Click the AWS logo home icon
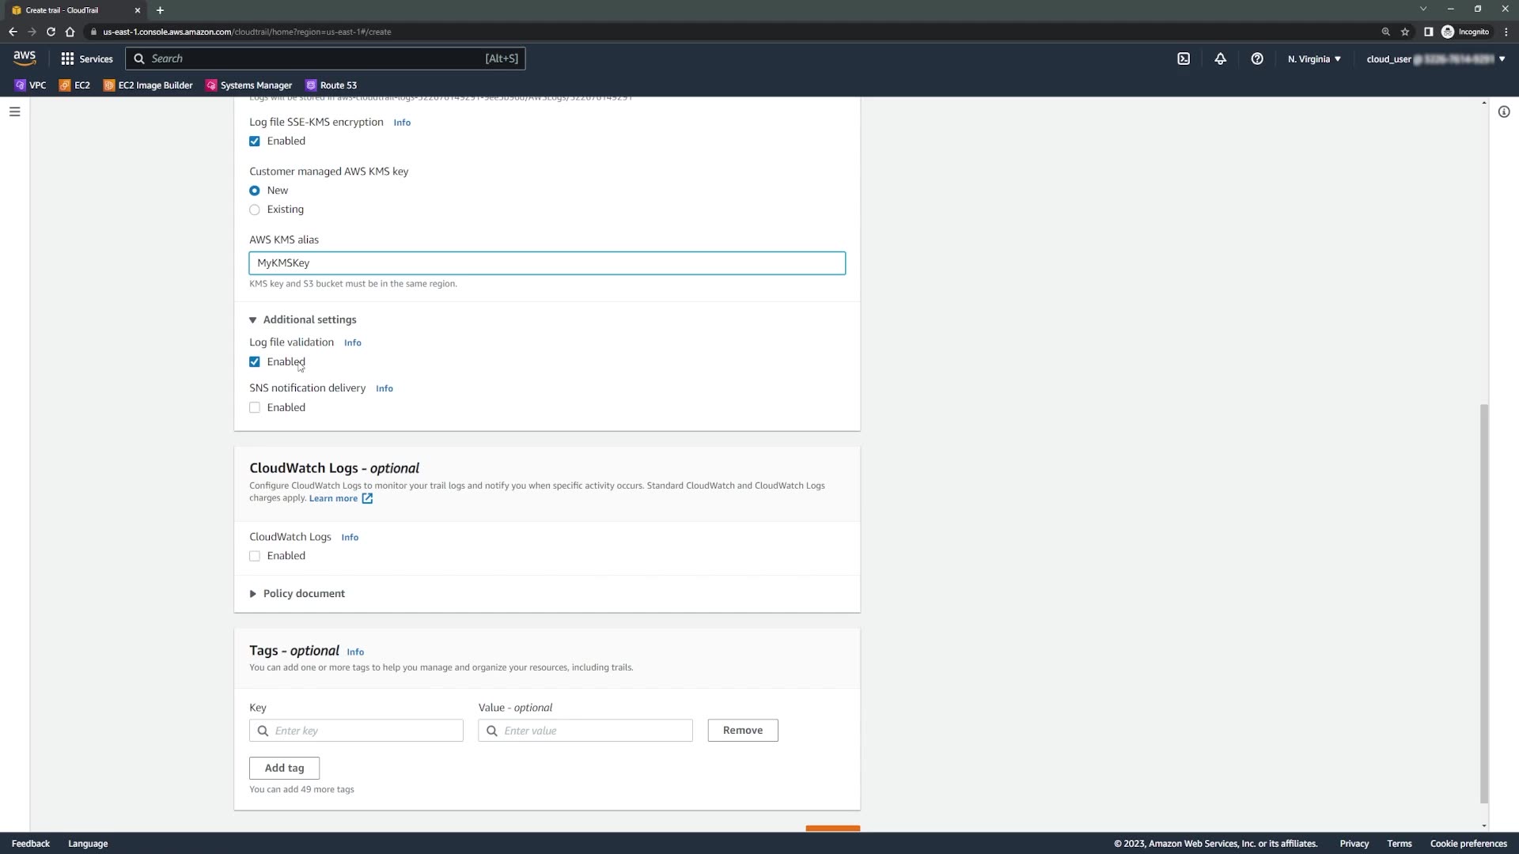The width and height of the screenshot is (1519, 854). point(25,58)
